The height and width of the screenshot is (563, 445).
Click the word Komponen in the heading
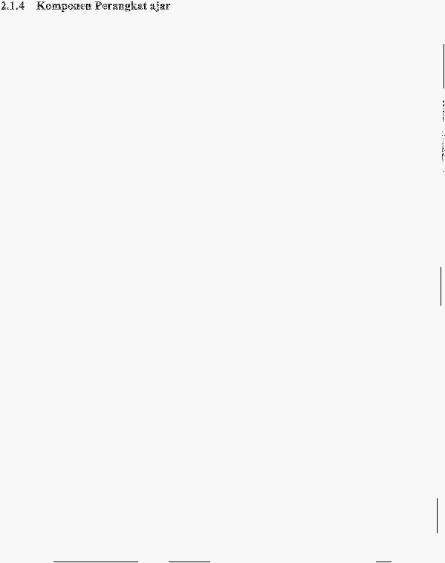click(64, 6)
